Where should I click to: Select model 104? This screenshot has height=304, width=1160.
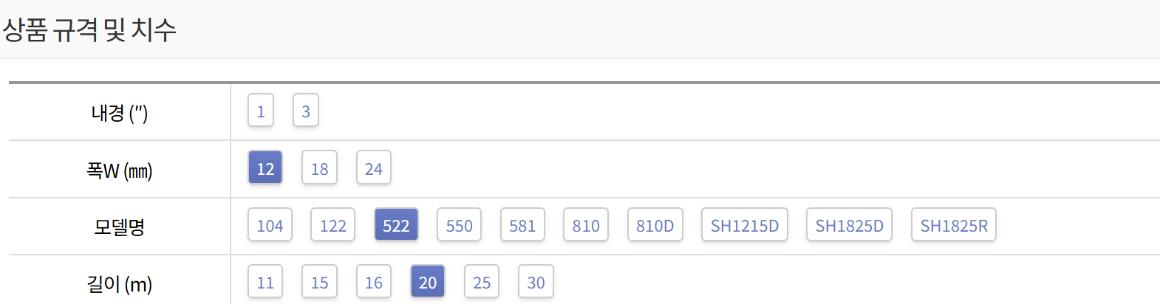pos(270,225)
